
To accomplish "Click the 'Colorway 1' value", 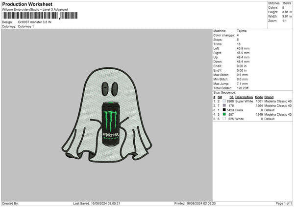I will point(26,26).
